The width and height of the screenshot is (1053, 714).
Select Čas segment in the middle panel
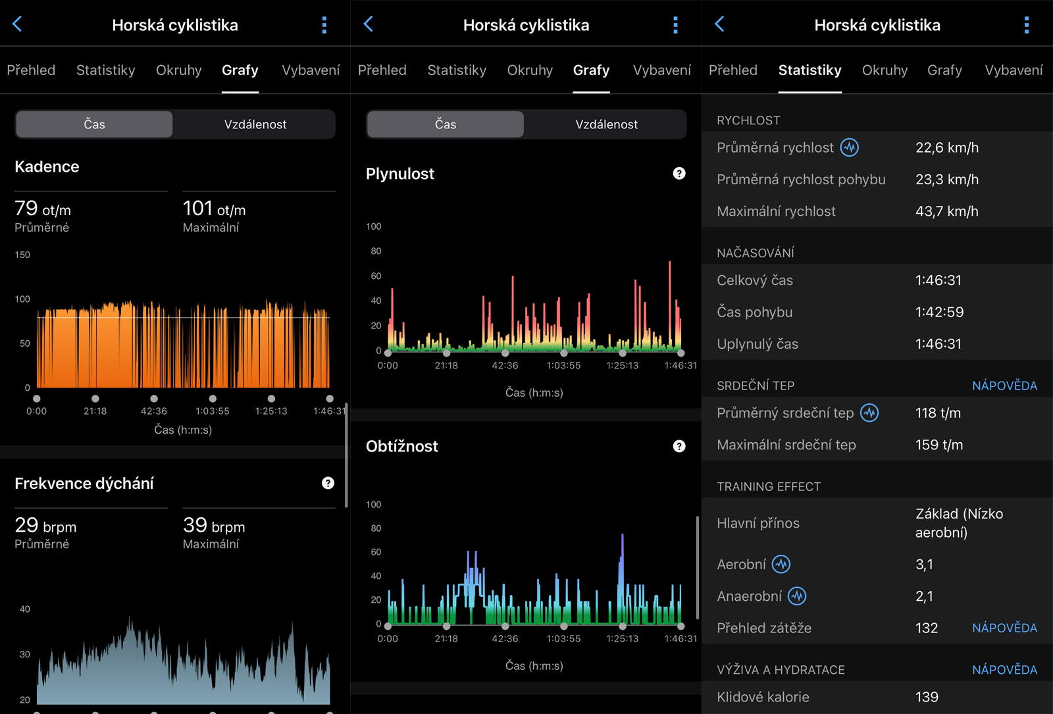point(446,124)
